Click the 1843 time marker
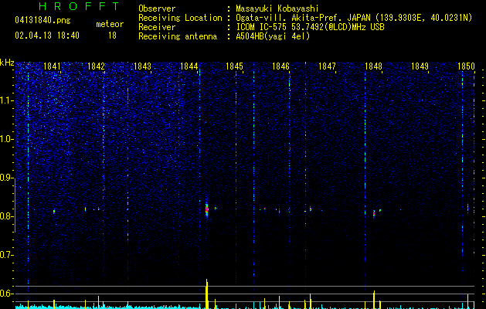Image resolution: width=486 pixels, height=309 pixels. click(142, 66)
